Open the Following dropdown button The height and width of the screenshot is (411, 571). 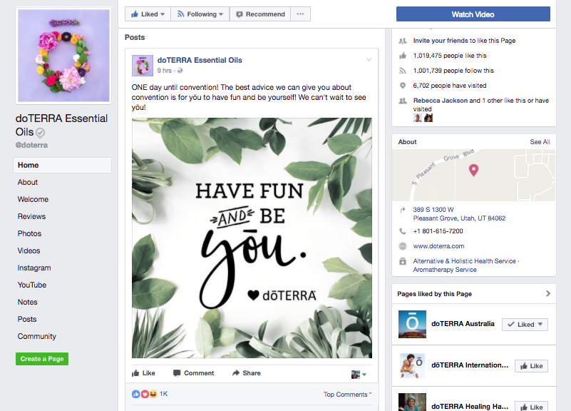pos(200,14)
